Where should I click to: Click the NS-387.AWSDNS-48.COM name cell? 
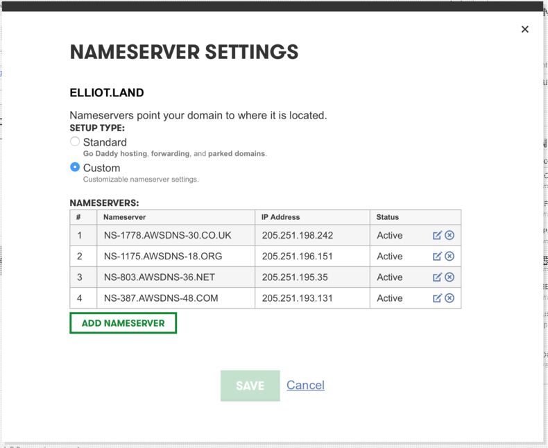[161, 298]
